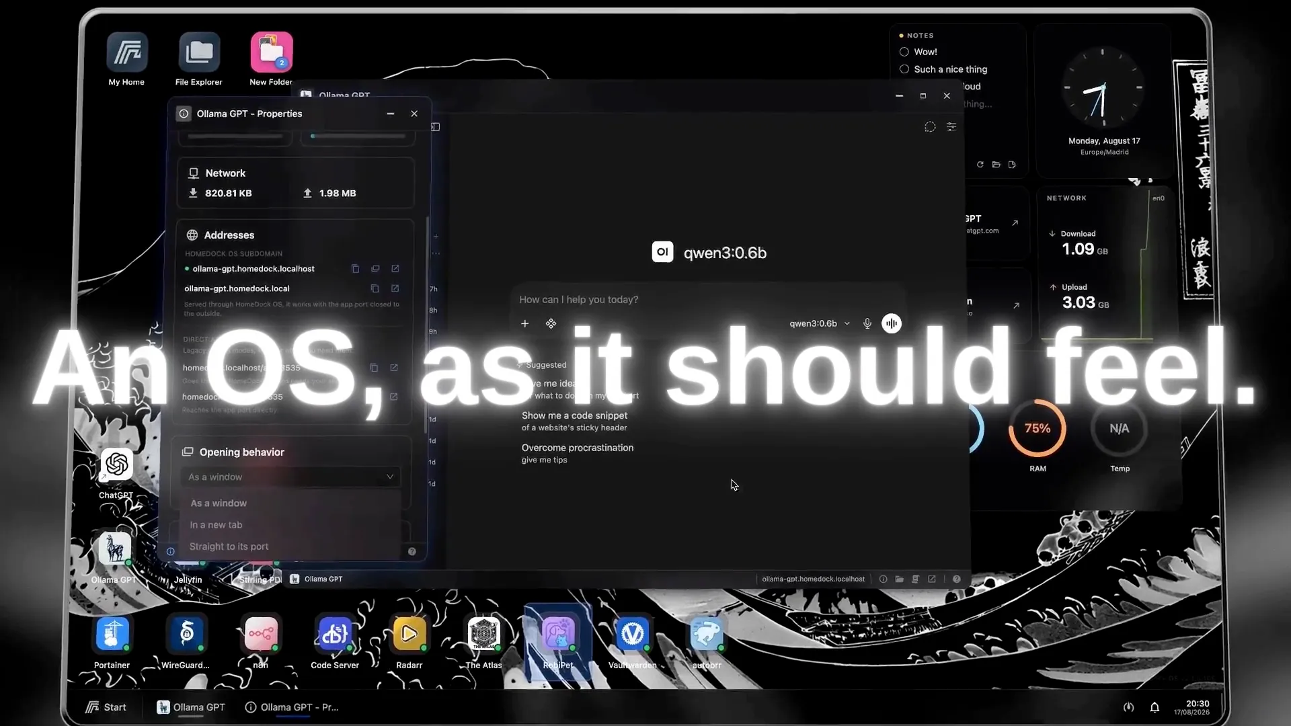Viewport: 1291px width, 726px height.
Task: Open the folder icon in the Notes widget
Action: pyautogui.click(x=996, y=165)
